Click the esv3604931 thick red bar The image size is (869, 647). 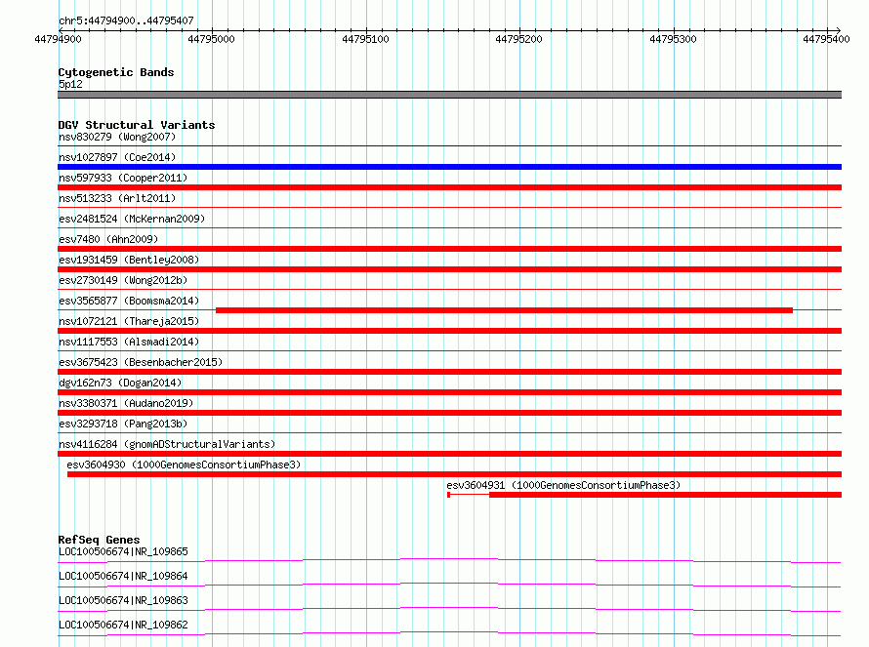point(666,495)
